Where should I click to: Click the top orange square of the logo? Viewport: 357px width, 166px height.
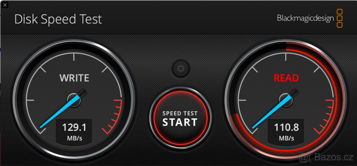point(339,12)
